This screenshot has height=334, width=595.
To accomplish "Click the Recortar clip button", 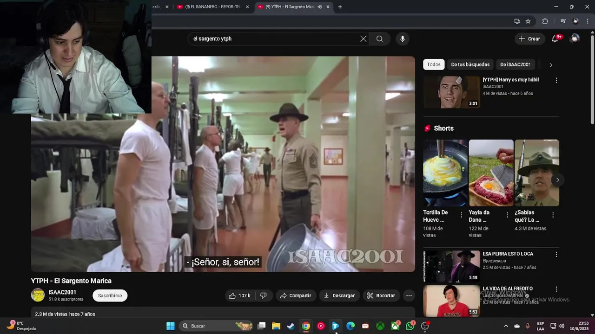I will tap(381, 295).
